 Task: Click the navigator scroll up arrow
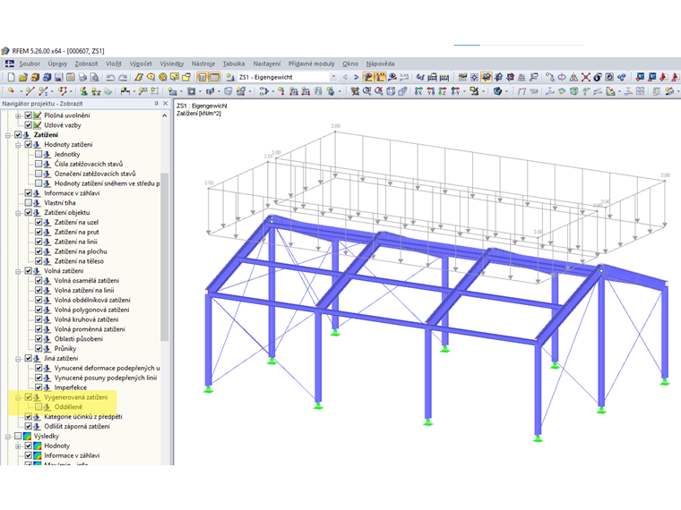click(164, 115)
